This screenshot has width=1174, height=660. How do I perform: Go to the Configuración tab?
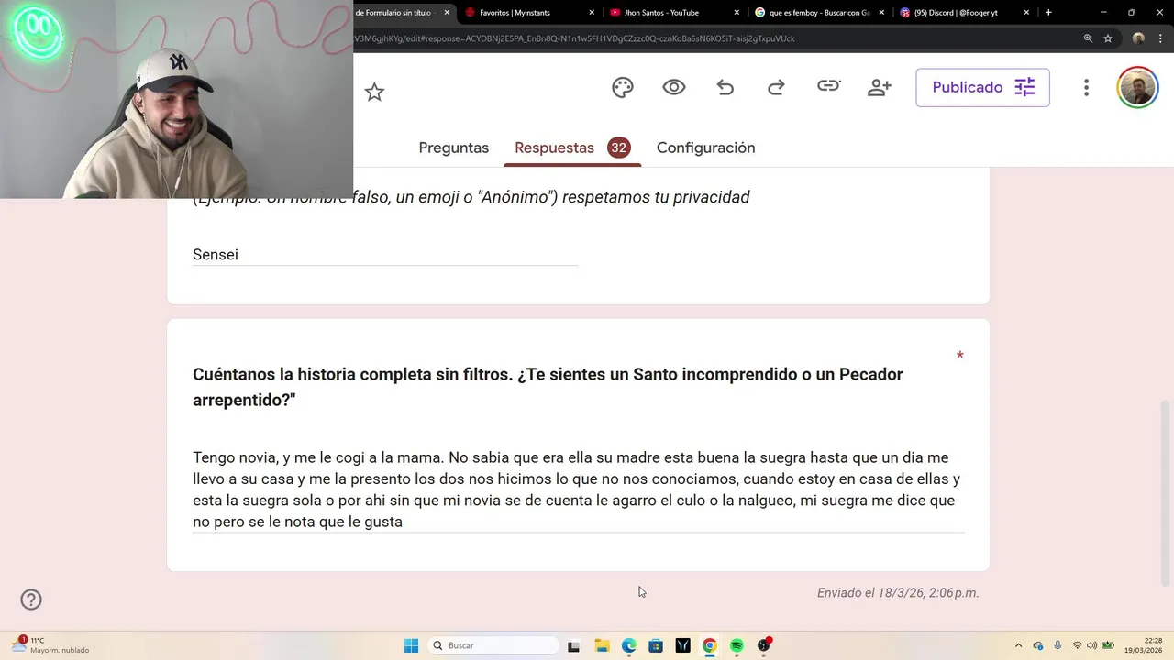point(705,148)
